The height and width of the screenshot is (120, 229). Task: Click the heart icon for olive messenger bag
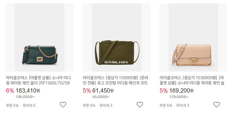pyautogui.click(x=140, y=105)
